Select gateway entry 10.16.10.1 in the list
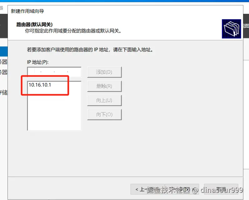 pos(40,85)
